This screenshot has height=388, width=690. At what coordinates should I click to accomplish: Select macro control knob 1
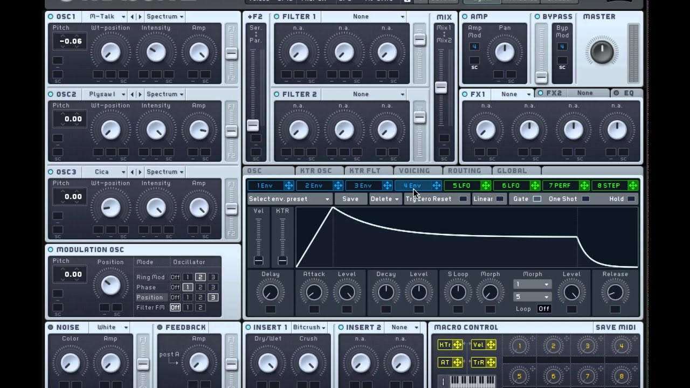tap(520, 346)
